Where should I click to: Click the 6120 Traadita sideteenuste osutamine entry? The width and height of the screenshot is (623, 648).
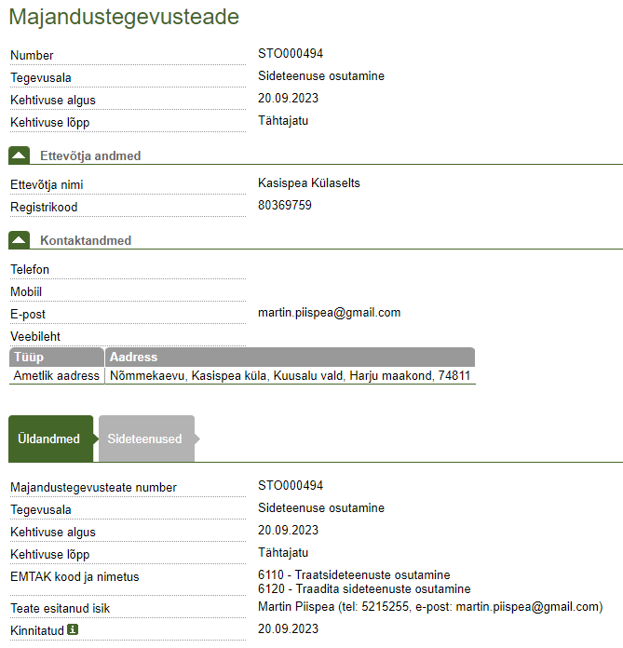click(364, 588)
